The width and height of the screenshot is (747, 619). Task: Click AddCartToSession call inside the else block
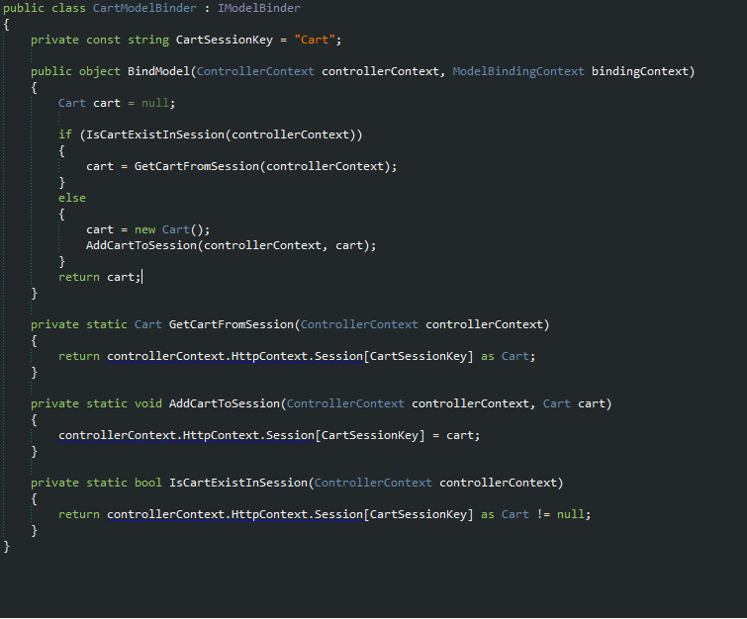click(x=141, y=245)
